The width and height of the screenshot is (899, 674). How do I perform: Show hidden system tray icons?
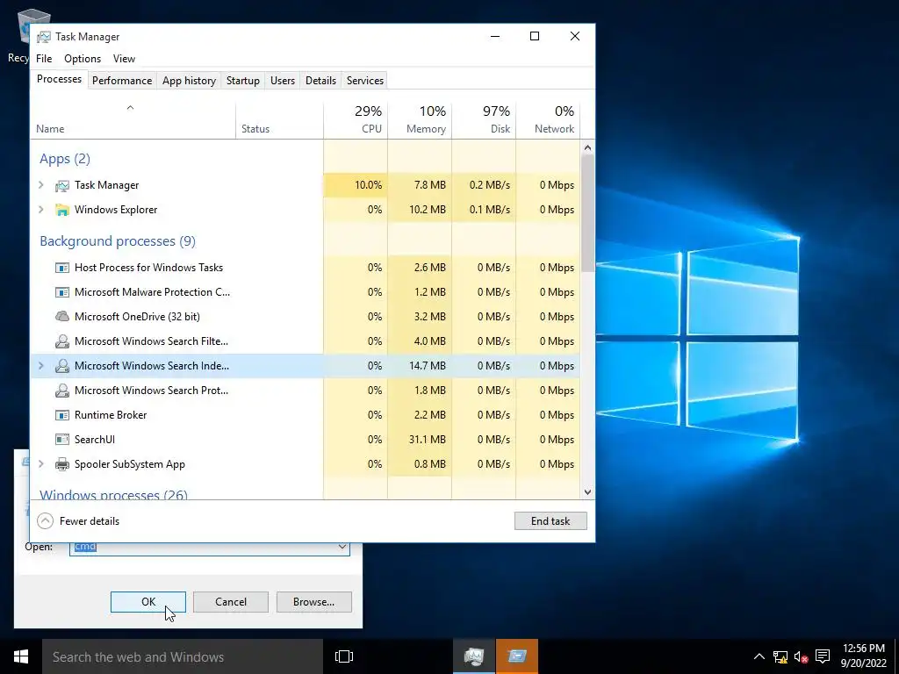click(759, 656)
